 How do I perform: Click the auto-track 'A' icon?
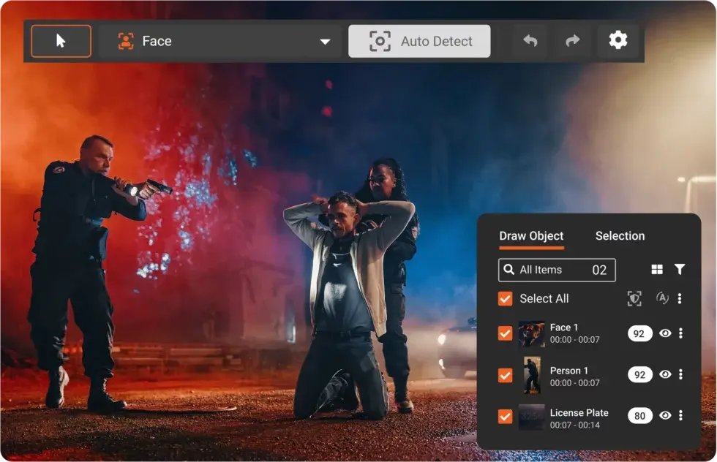tap(662, 298)
